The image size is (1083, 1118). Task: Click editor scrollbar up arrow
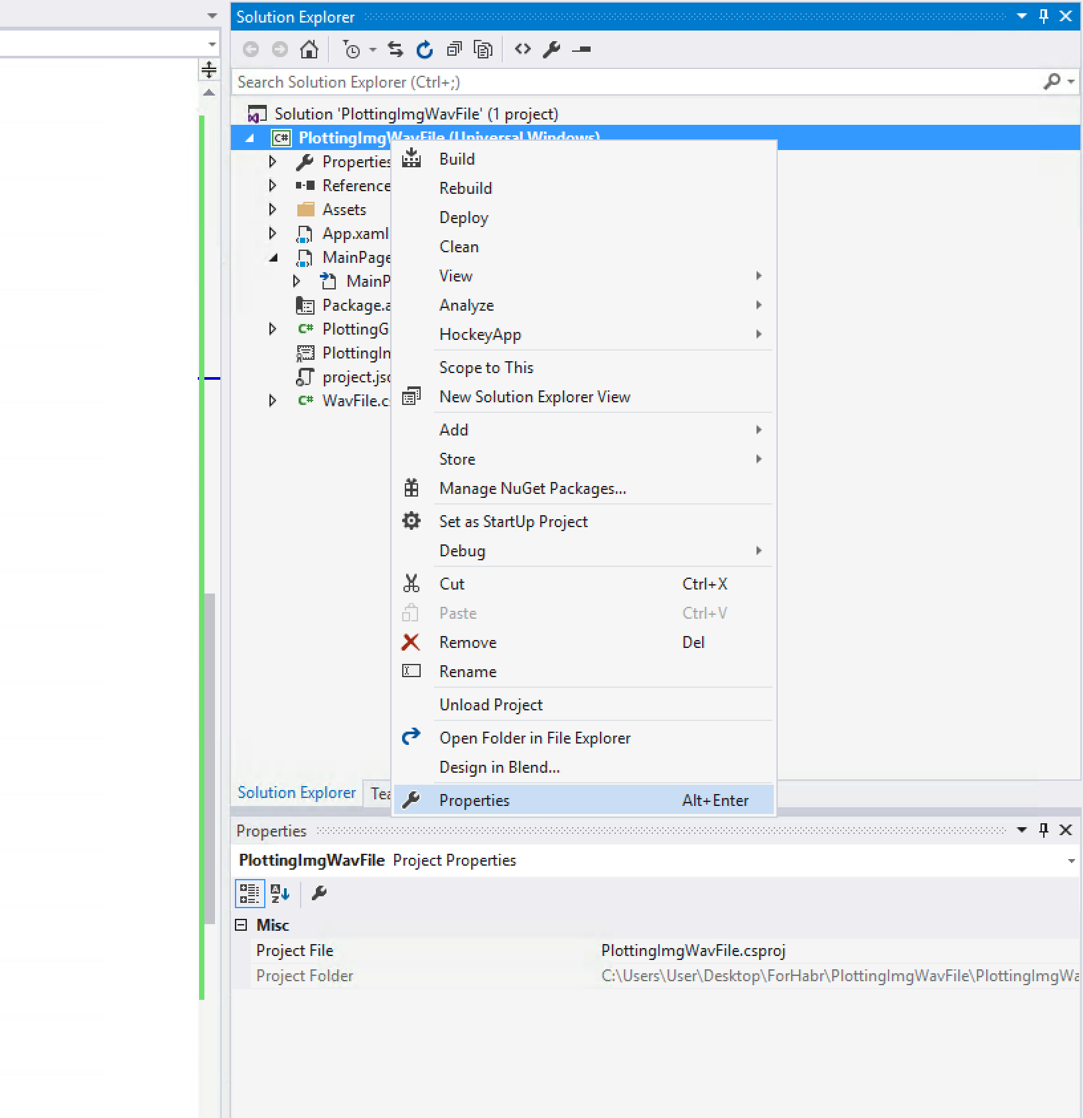209,93
